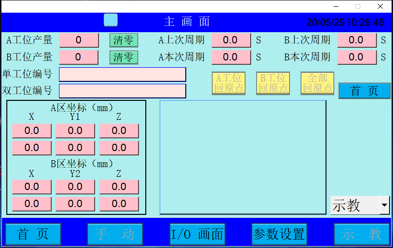Open the 示教 dropdown arrow
Viewport: 393px width, 248px height.
click(385, 205)
